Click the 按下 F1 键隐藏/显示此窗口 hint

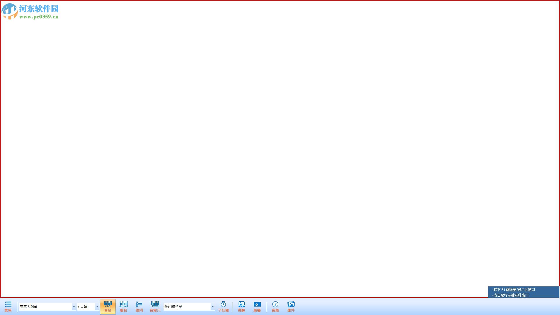coord(513,290)
